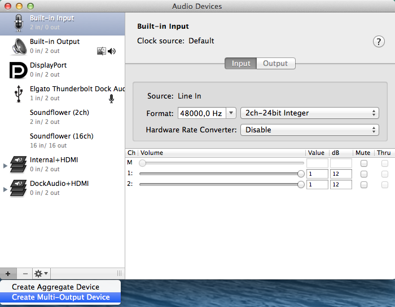Select the Built-in Output speaker icon
The height and width of the screenshot is (307, 395).
18,46
